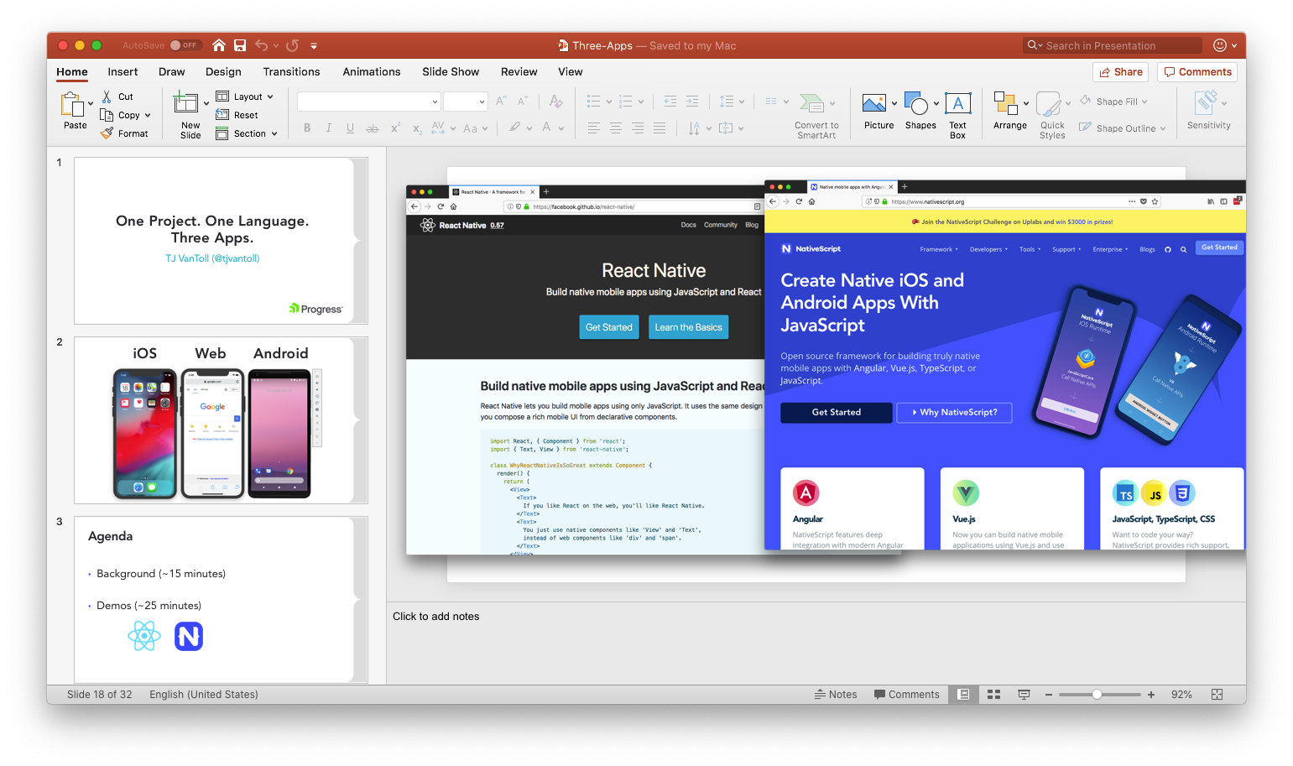The image size is (1293, 766).
Task: Increase the font size
Action: tap(501, 102)
